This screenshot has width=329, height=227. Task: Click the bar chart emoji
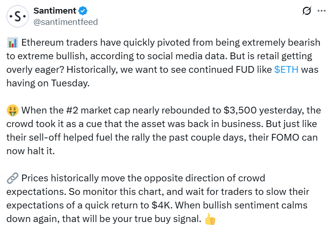pos(13,43)
